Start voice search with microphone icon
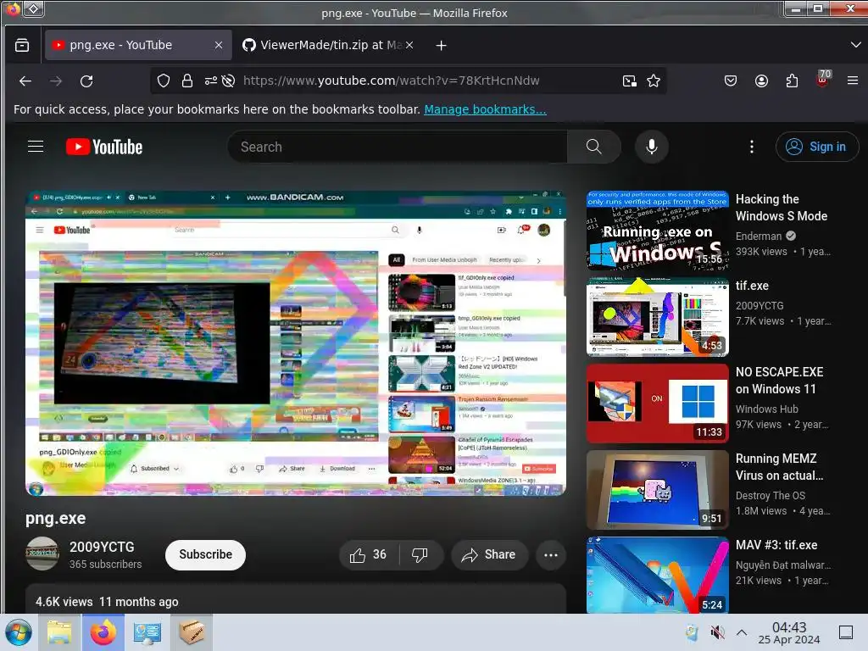This screenshot has width=868, height=651. tap(652, 147)
